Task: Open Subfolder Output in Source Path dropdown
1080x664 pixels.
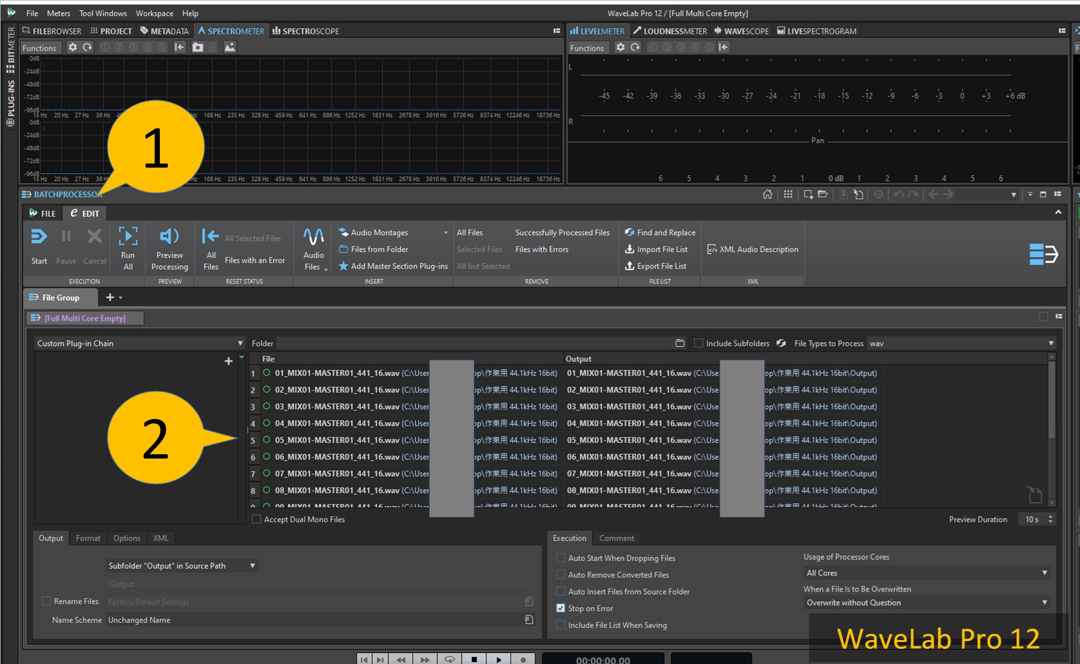Action: (252, 566)
